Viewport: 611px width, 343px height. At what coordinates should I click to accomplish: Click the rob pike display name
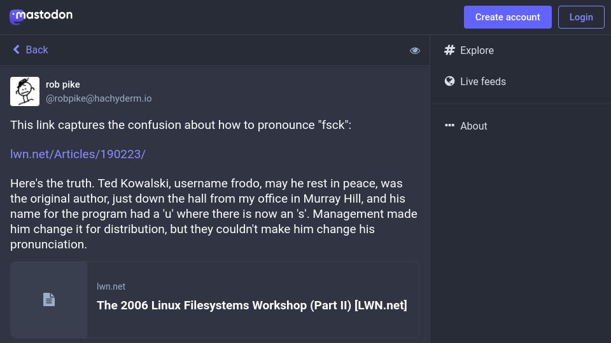pyautogui.click(x=63, y=84)
